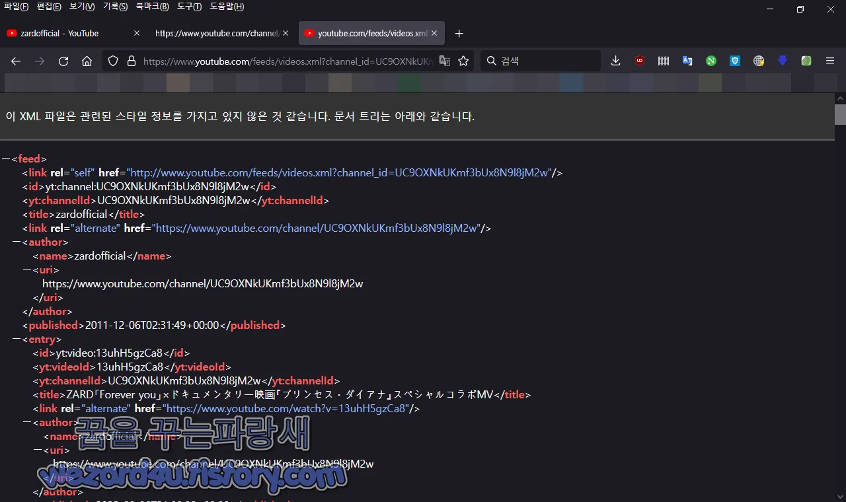Image resolution: width=846 pixels, height=502 pixels.
Task: Collapse the first author element under feed
Action: pyautogui.click(x=17, y=242)
